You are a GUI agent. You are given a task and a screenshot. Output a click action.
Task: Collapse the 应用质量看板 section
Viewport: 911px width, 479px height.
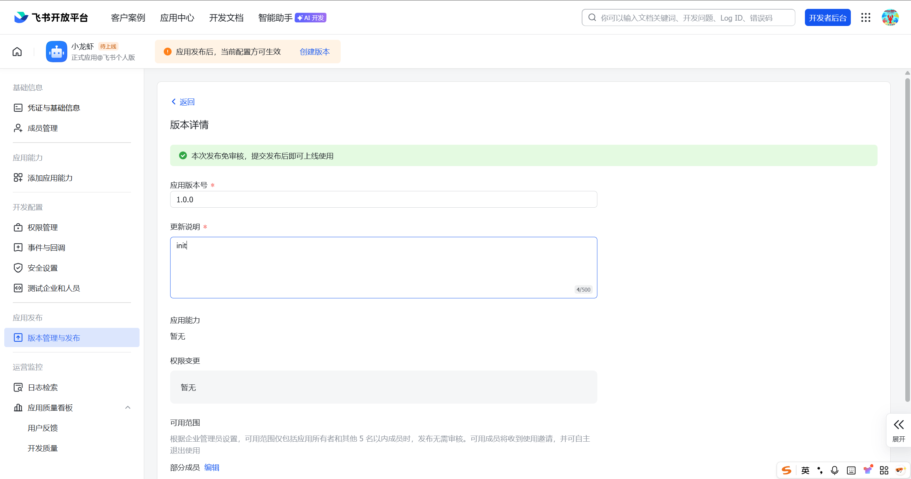[128, 408]
